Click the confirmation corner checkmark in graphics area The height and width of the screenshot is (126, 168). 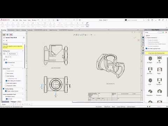click(135, 37)
